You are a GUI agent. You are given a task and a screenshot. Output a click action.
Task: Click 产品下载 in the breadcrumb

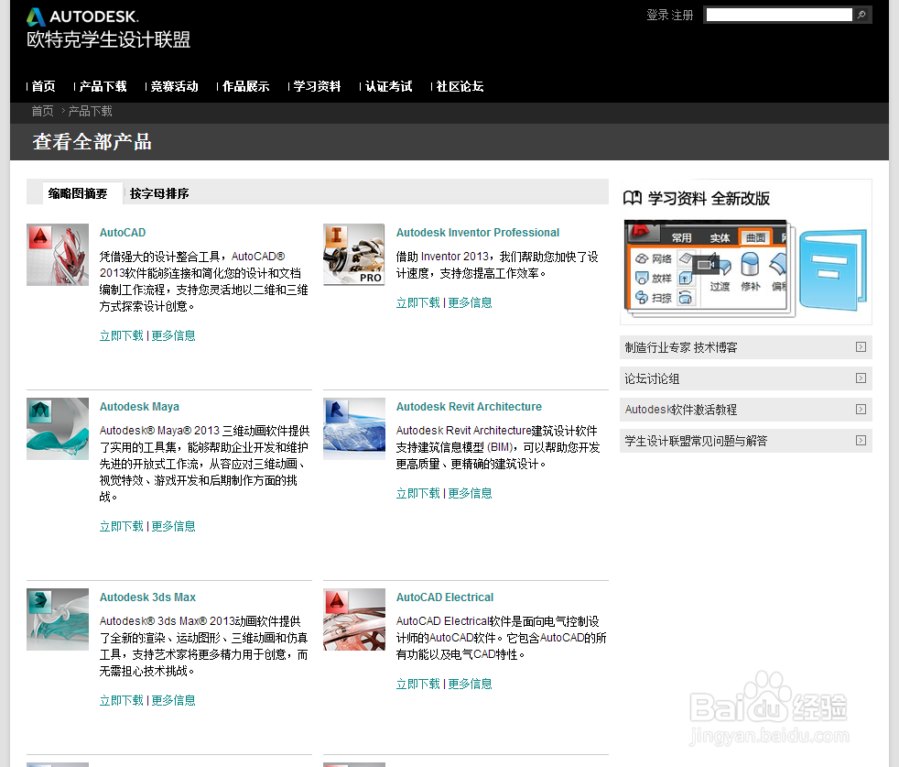(91, 112)
